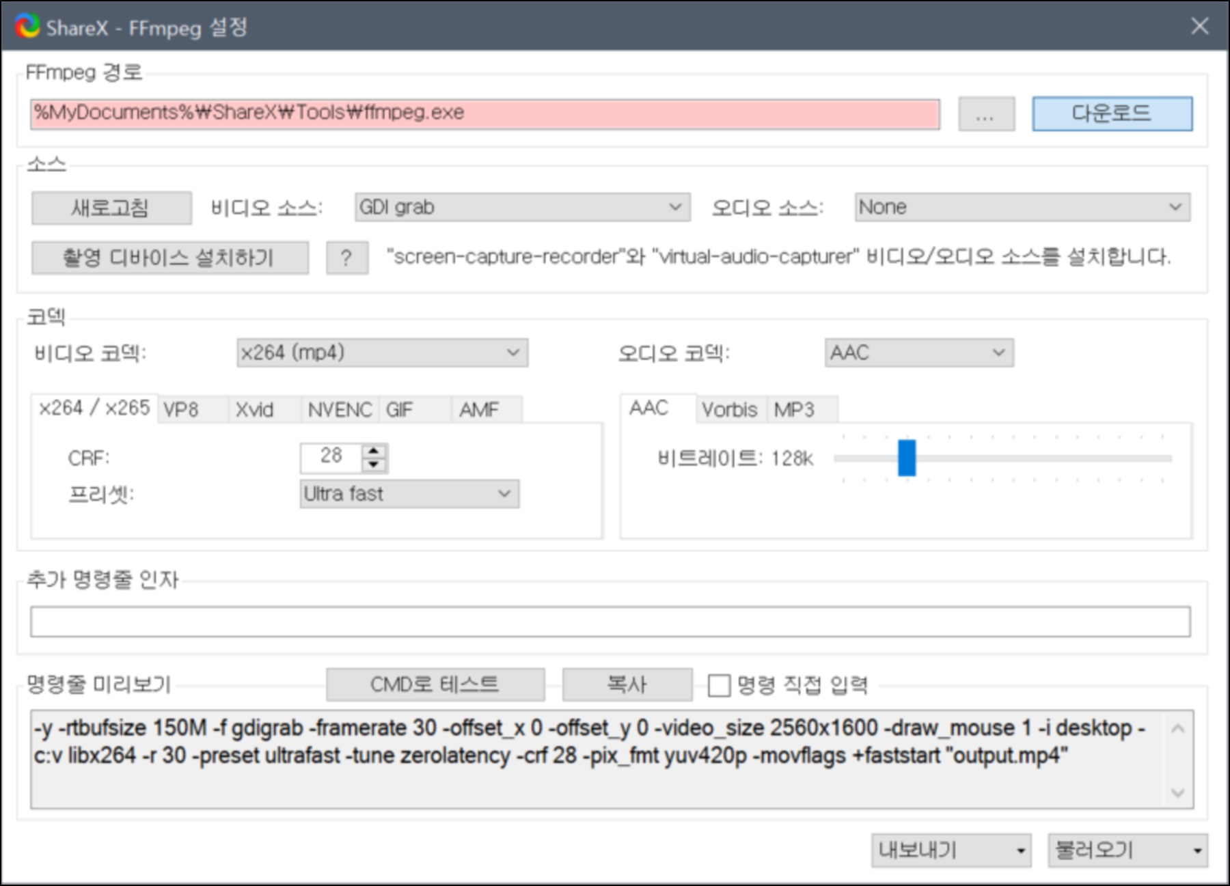1230x886 pixels.
Task: Select the AAC audio tab
Action: (658, 408)
